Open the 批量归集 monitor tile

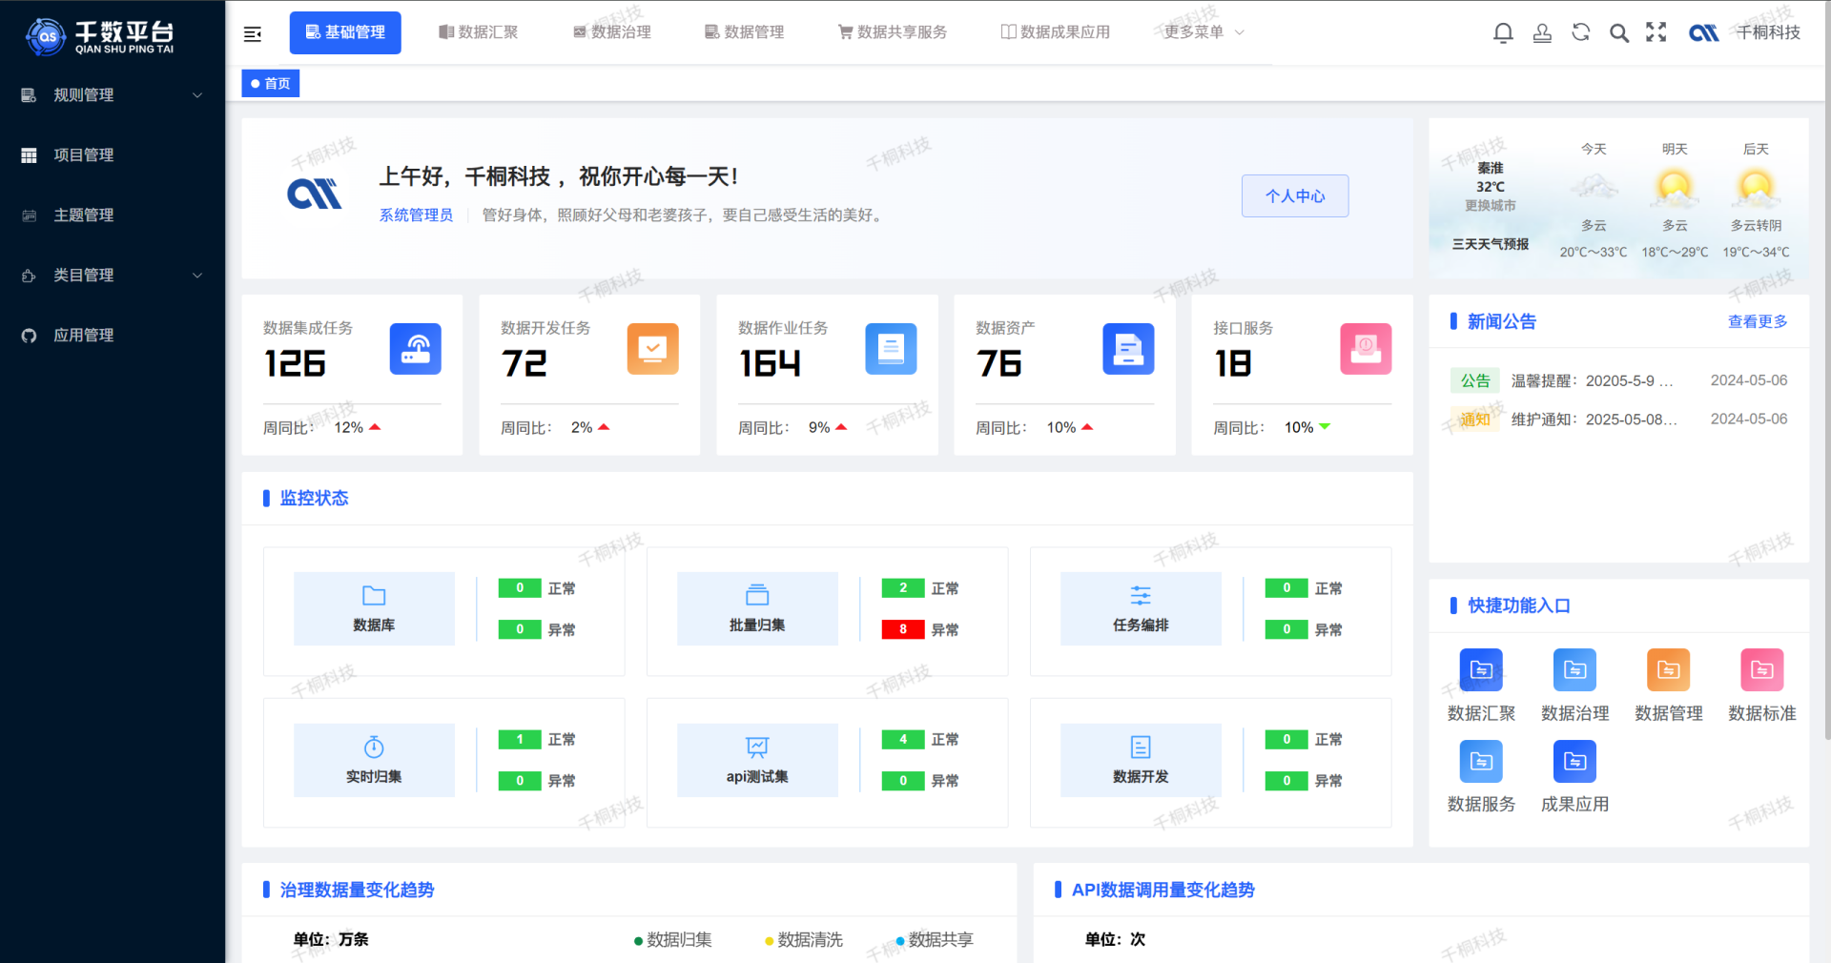point(757,609)
